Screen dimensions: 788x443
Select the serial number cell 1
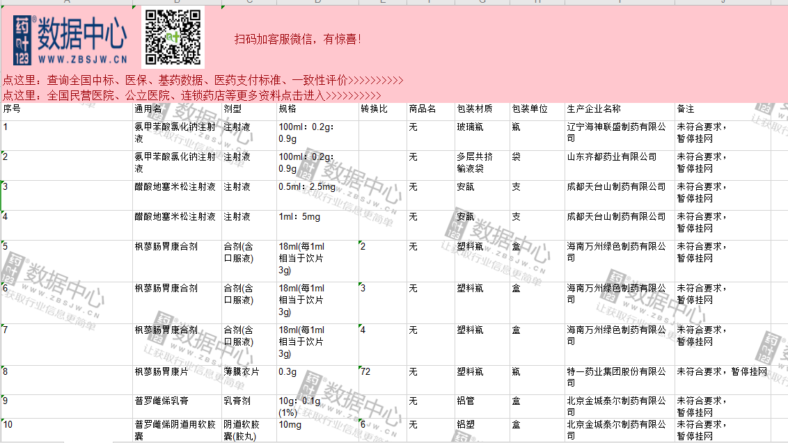67,136
